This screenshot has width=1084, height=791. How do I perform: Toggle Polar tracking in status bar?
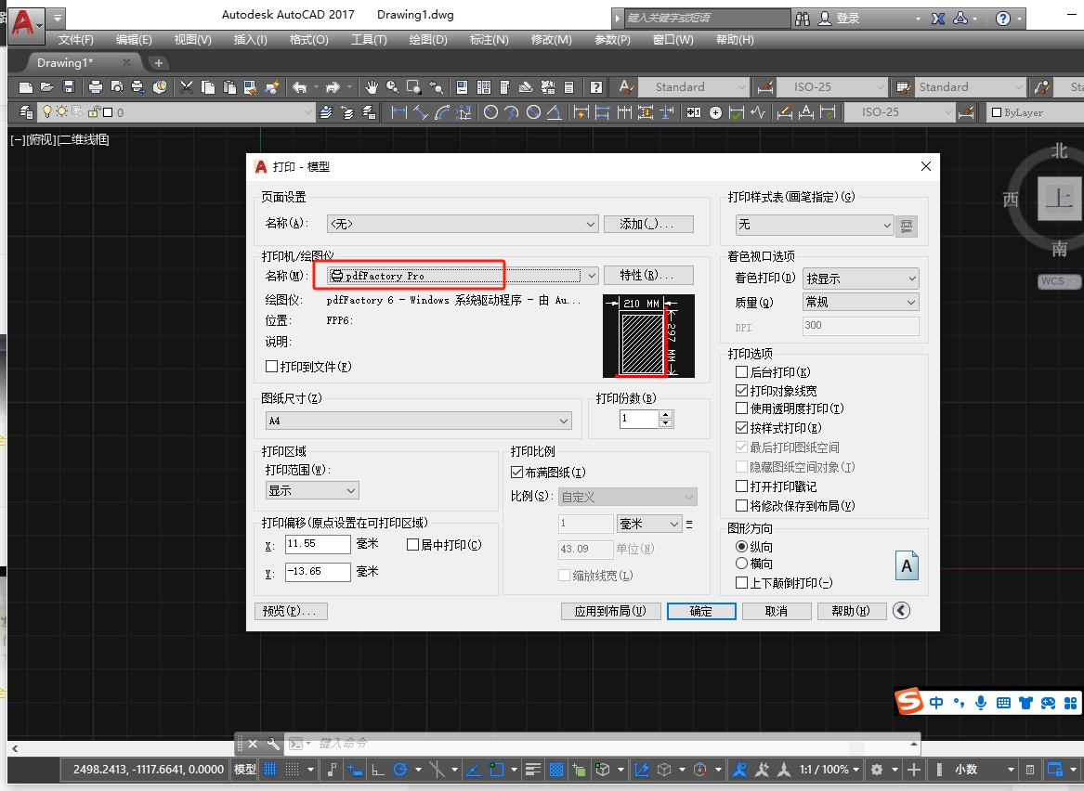click(399, 769)
